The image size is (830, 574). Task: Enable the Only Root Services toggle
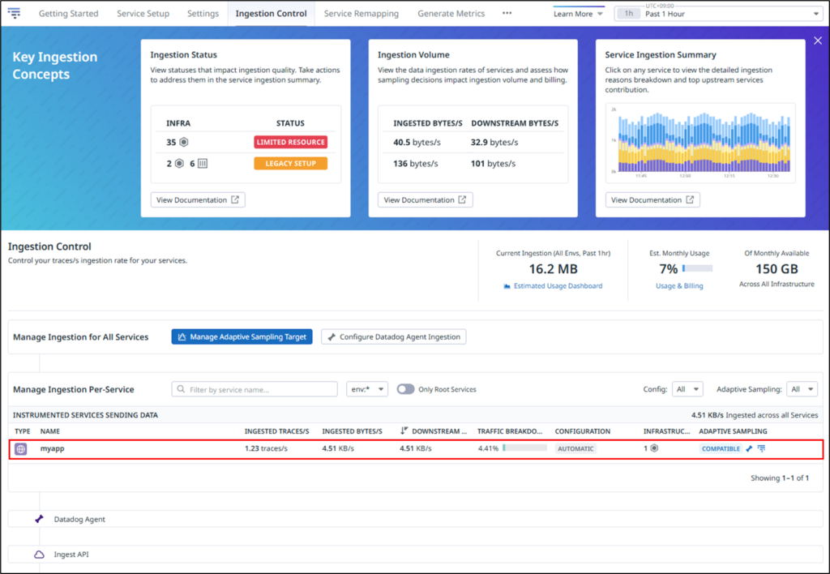point(404,389)
